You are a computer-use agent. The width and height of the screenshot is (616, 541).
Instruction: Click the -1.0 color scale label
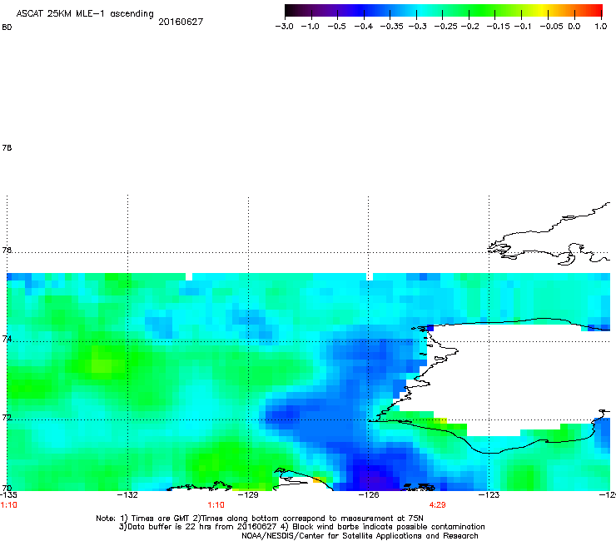pos(310,27)
